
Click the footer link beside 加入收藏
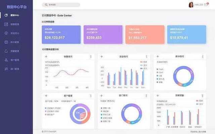pos(194,132)
